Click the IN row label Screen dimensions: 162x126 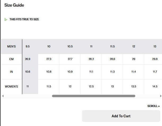[x=11, y=72]
